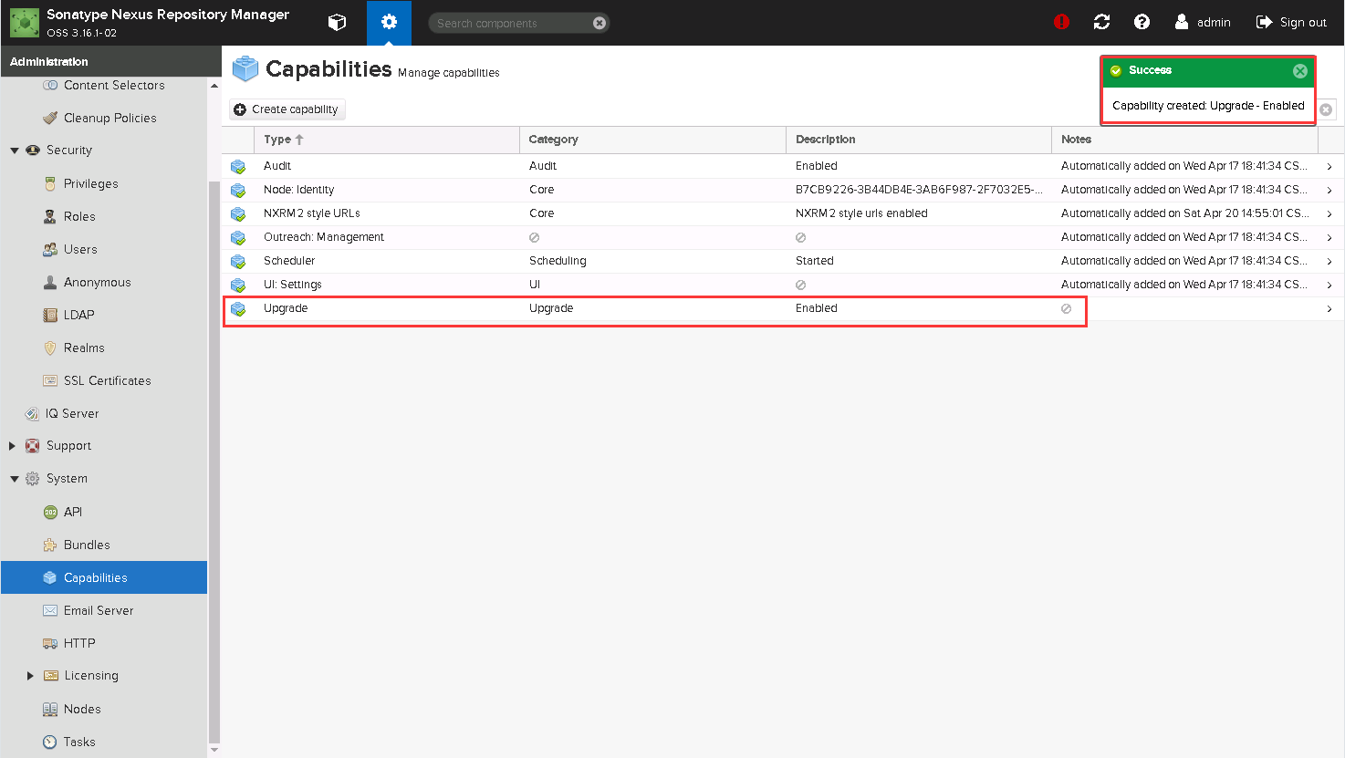Open the Browse cube icon in header

point(338,23)
